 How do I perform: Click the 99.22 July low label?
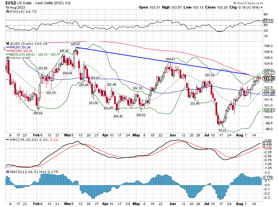[x=222, y=130]
